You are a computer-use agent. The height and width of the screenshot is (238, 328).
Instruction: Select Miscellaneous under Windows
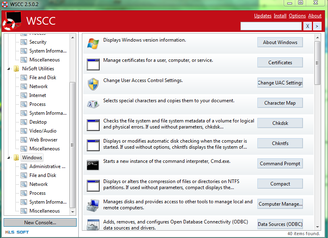pos(44,211)
